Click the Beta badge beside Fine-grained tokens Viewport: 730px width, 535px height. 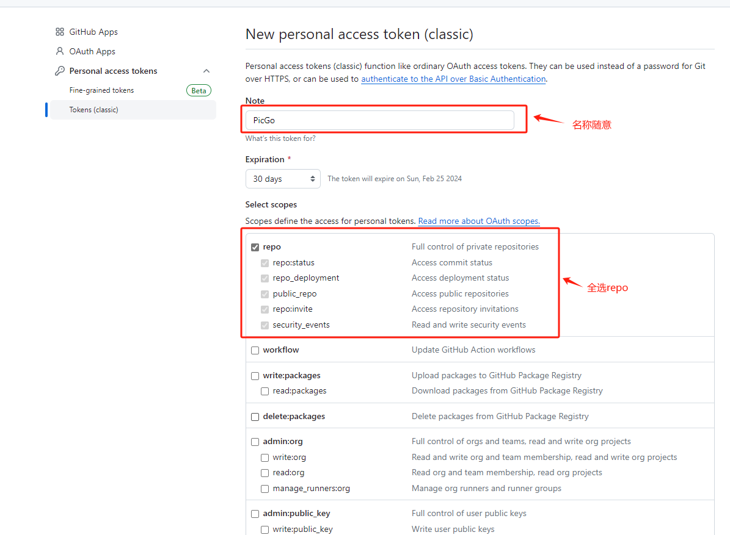199,90
